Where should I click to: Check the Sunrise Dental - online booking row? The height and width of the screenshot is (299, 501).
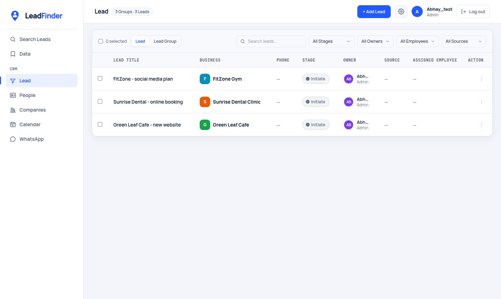(100, 102)
